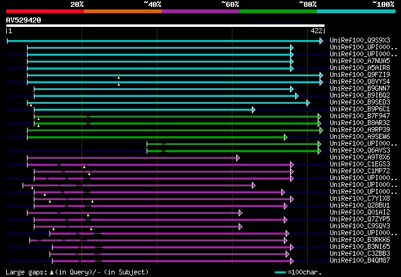The image size is (401, 277).
Task: Click the white AV529420 query sequence bar
Action: [x=165, y=26]
